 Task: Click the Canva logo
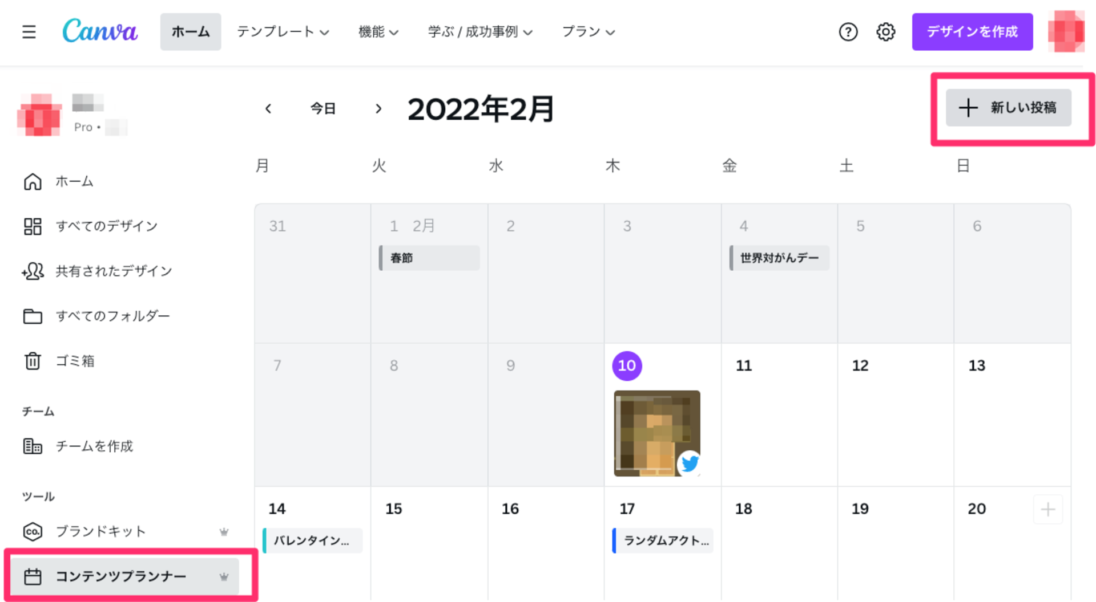100,31
